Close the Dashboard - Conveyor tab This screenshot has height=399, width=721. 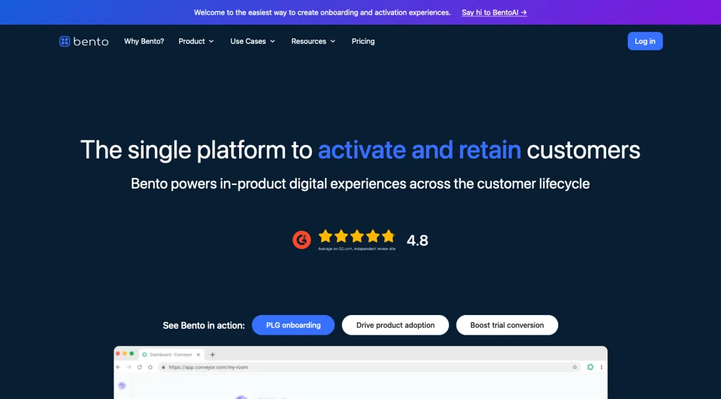pyautogui.click(x=198, y=355)
